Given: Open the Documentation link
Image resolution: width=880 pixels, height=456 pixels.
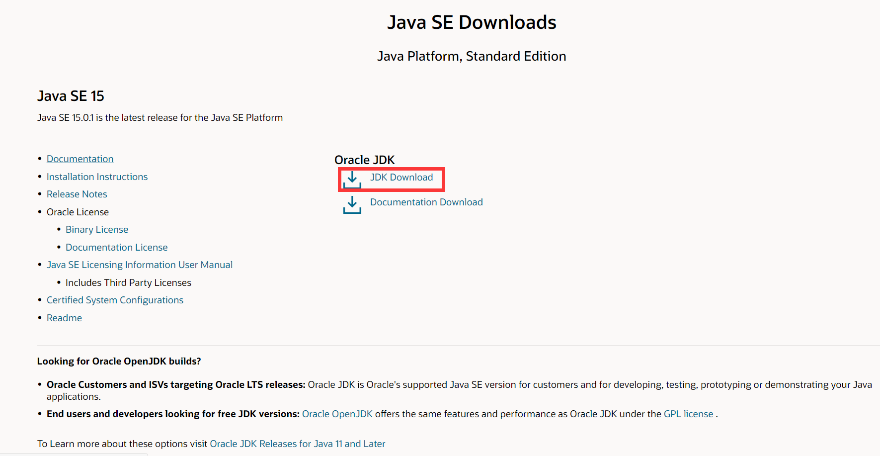Looking at the screenshot, I should click(80, 159).
